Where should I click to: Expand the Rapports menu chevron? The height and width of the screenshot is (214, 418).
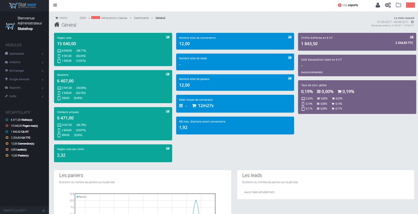[42, 88]
